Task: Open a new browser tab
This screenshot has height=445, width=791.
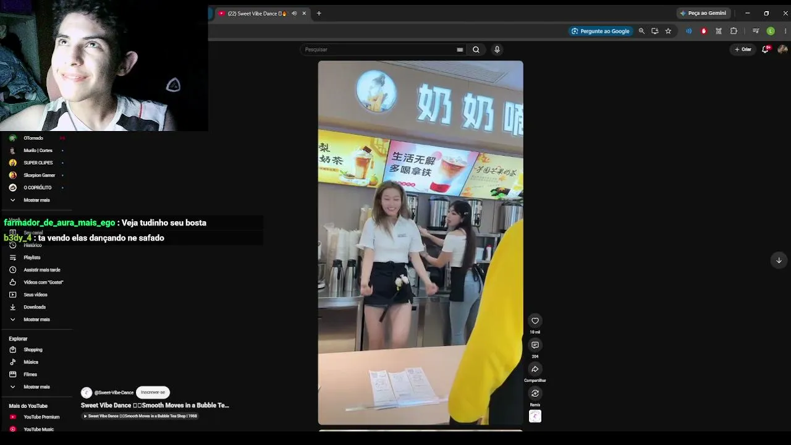Action: 319,14
